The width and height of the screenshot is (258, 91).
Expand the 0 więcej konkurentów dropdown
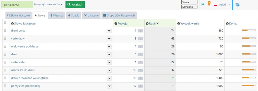pyautogui.click(x=48, y=4)
